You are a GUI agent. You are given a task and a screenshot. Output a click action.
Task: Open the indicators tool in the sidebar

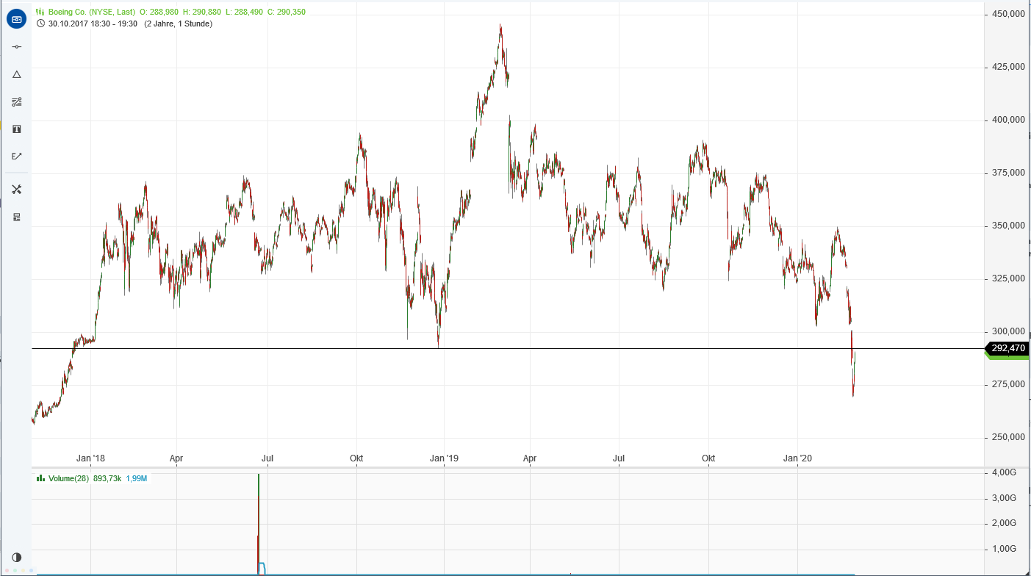(16, 102)
